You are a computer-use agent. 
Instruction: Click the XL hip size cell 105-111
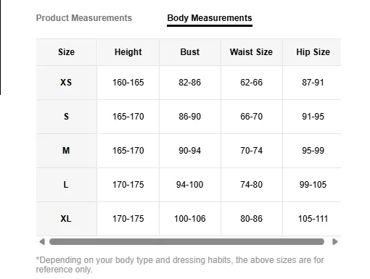click(312, 219)
